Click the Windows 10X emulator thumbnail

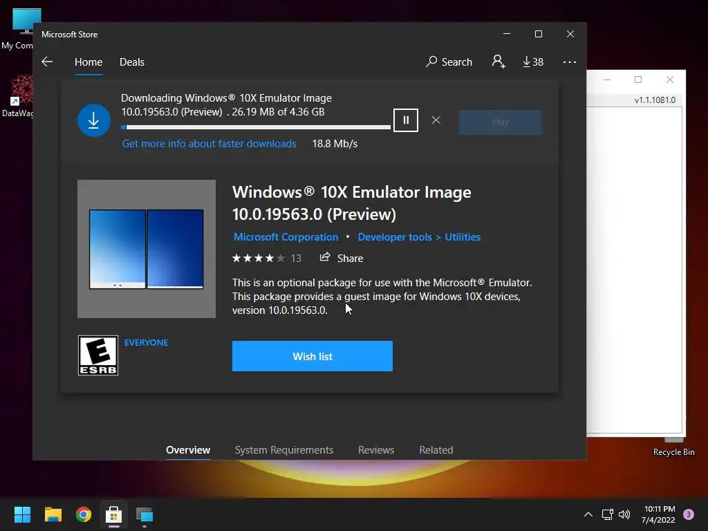(147, 249)
